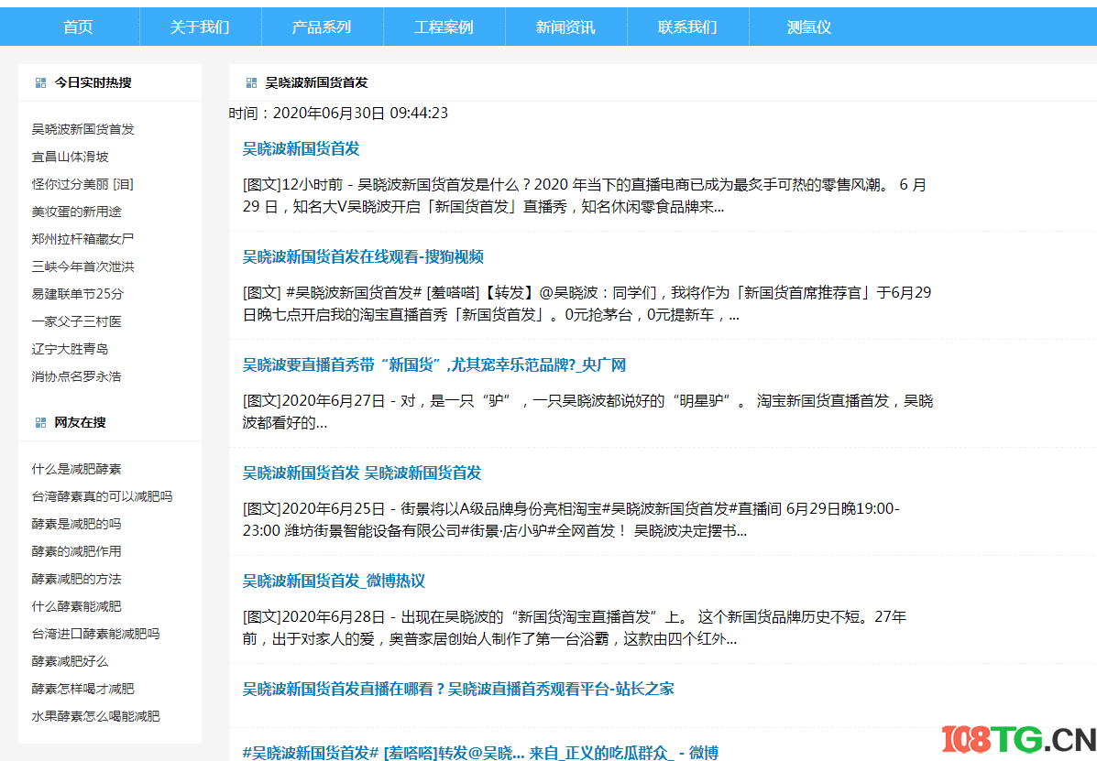Image resolution: width=1097 pixels, height=761 pixels.
Task: Open hot search link 宜昌山体滑坡
Action: 60,157
